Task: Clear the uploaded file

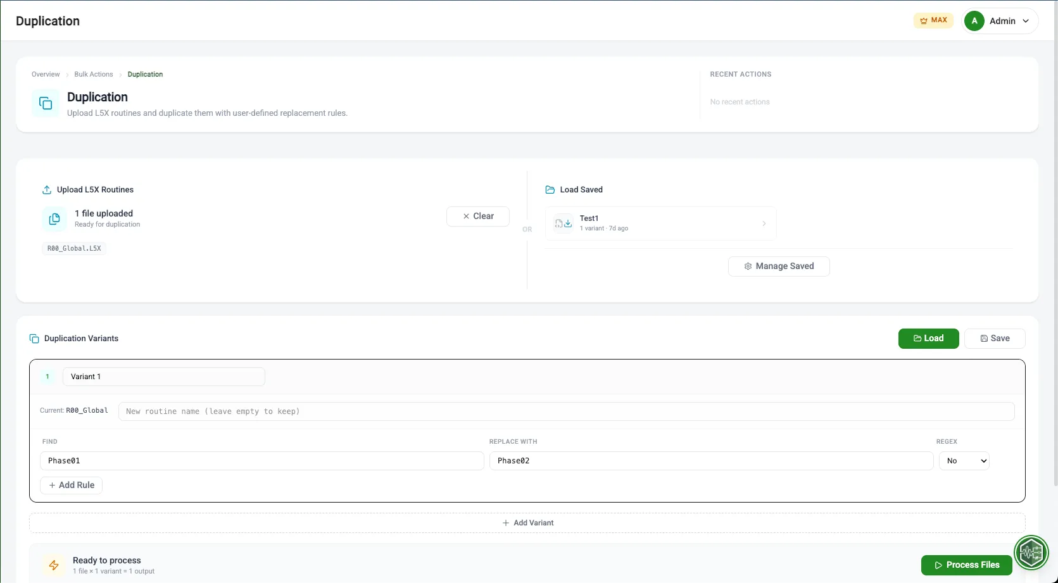Action: 478,216
